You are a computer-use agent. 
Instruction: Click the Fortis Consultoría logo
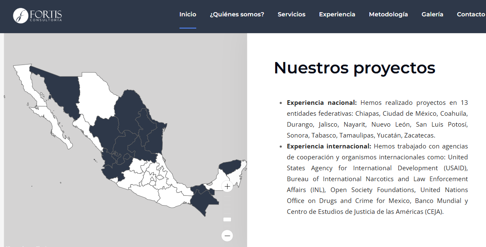coord(37,16)
